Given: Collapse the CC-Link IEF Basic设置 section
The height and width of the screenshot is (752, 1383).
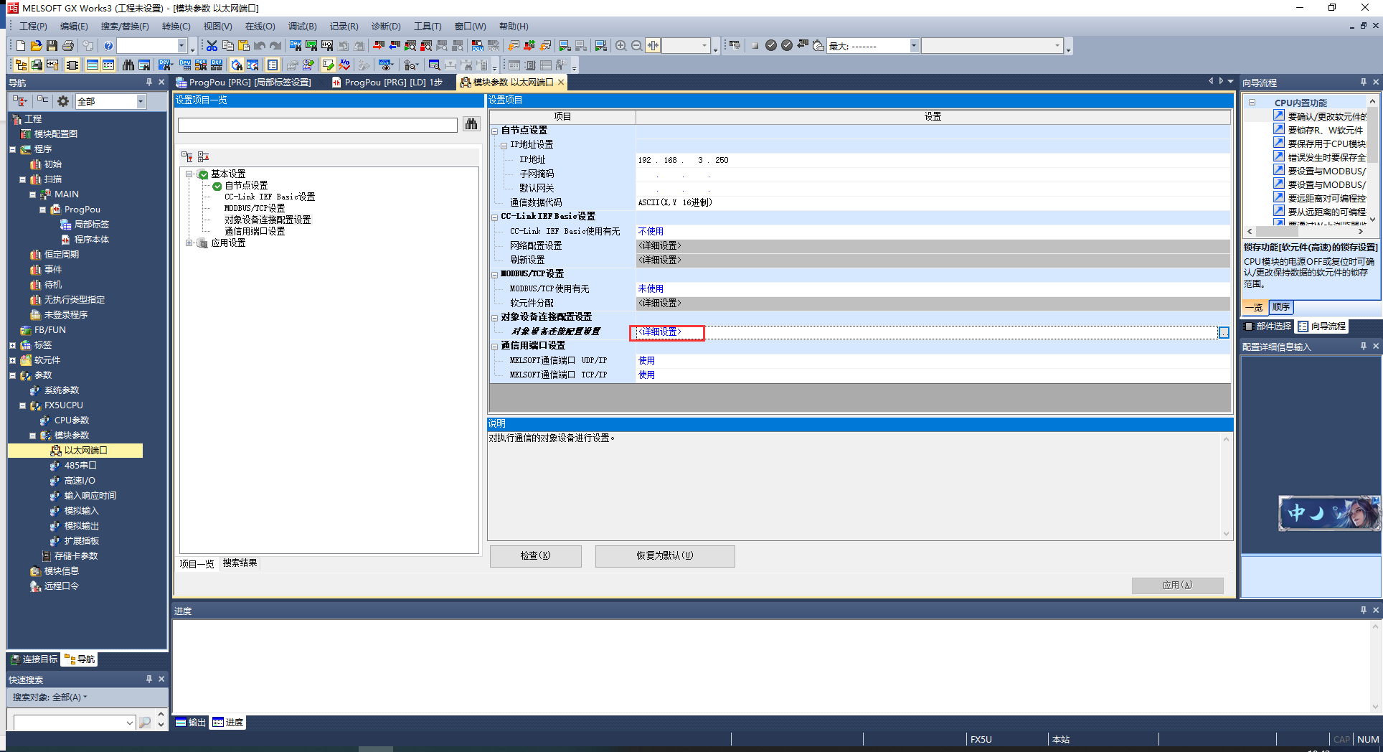Looking at the screenshot, I should [x=494, y=217].
